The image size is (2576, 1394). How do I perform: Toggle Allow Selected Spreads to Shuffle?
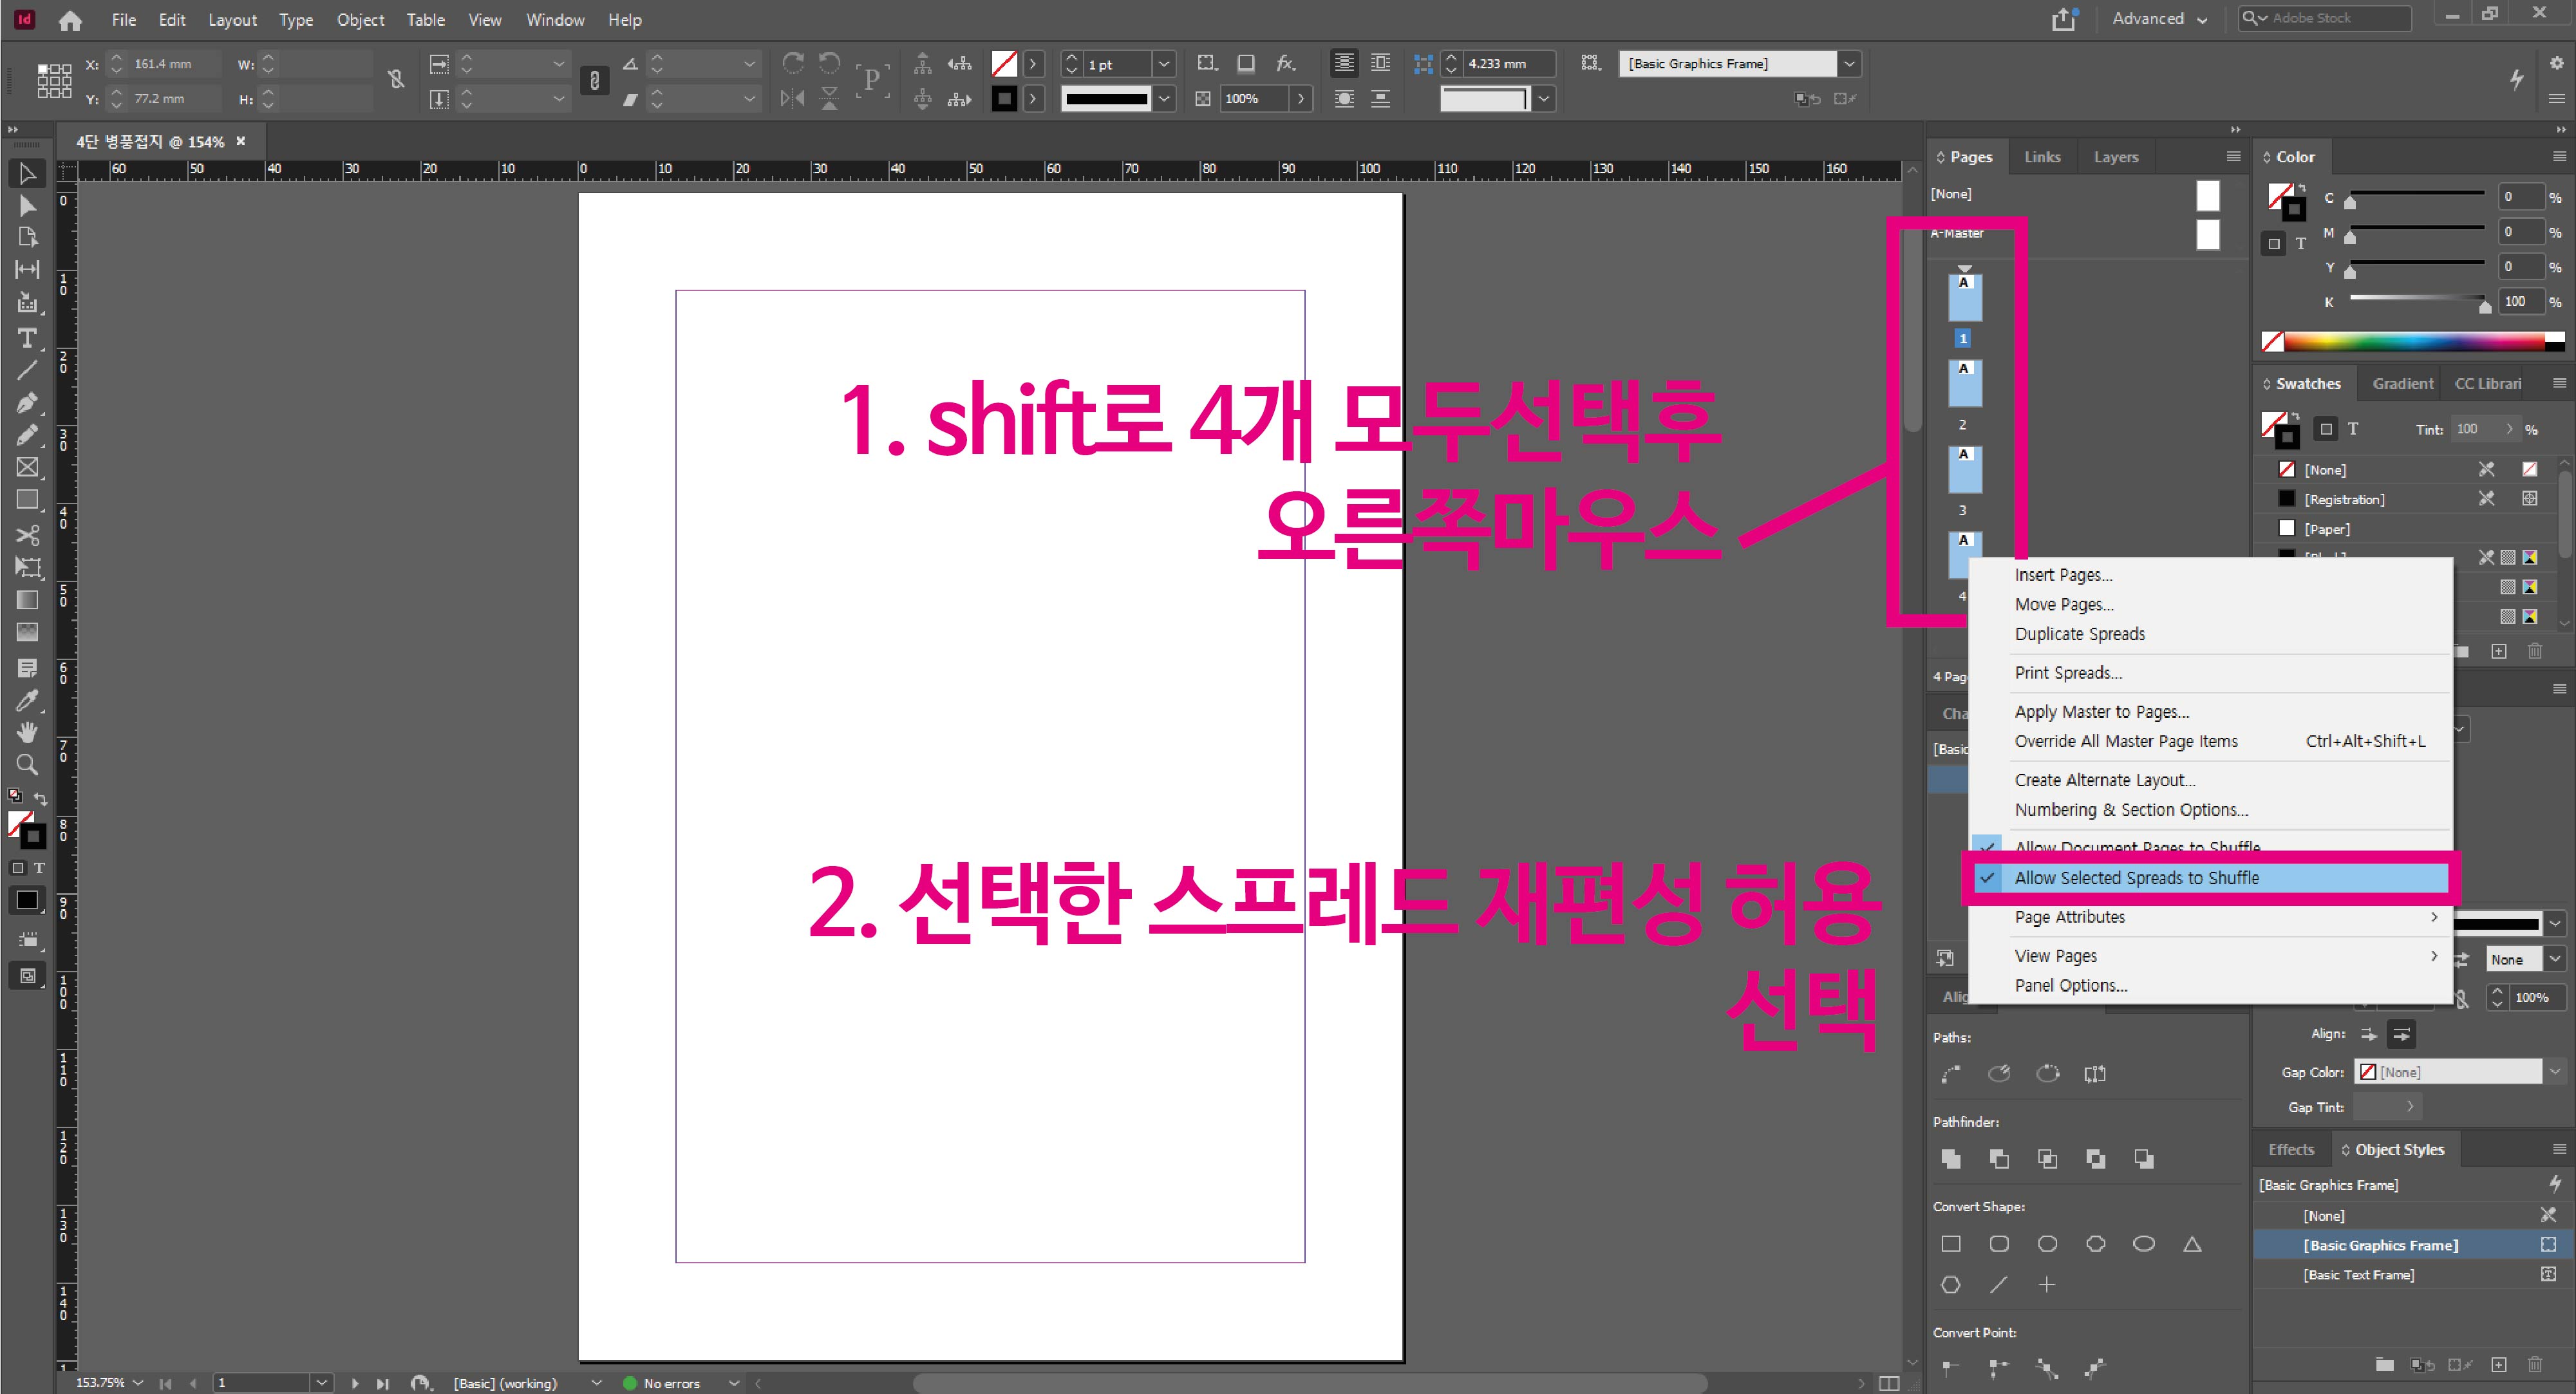coord(2211,878)
